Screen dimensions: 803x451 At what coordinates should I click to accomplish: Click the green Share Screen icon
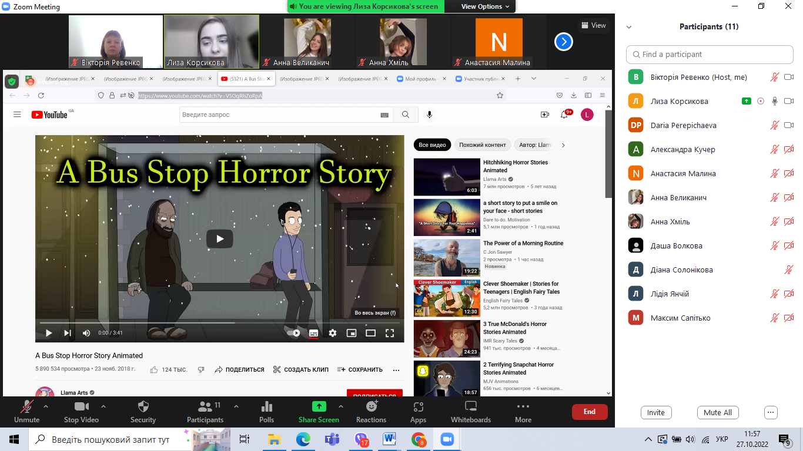pos(319,406)
